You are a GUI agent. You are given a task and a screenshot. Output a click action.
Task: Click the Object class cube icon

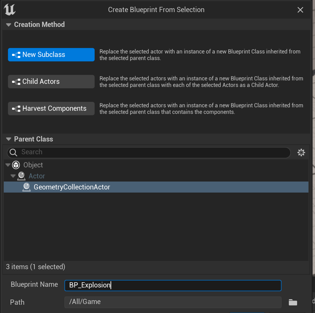pos(16,165)
